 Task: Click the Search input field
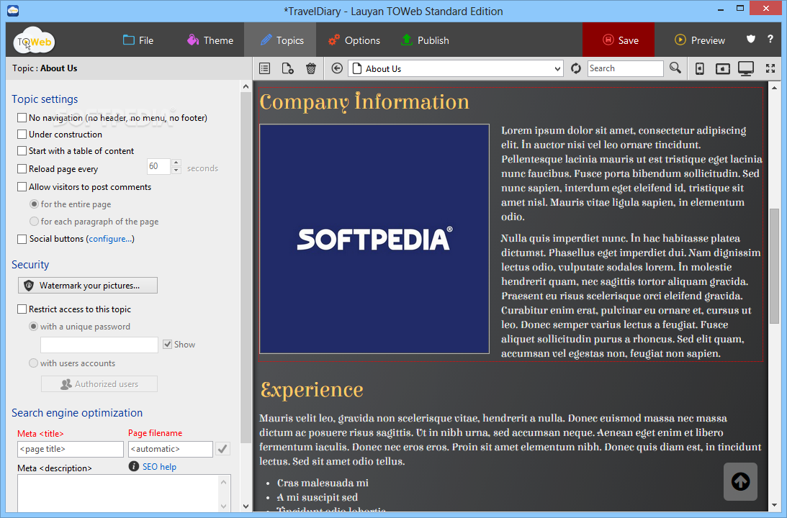(x=626, y=68)
